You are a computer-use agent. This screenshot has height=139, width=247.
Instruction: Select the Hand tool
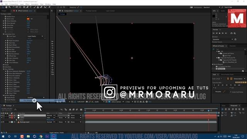point(6,7)
